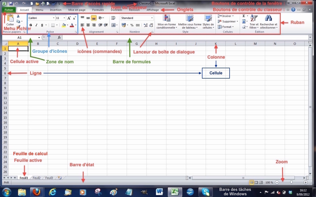316x197 pixels.
Task: Toggle italic with the I button
Action: [x=36, y=25]
